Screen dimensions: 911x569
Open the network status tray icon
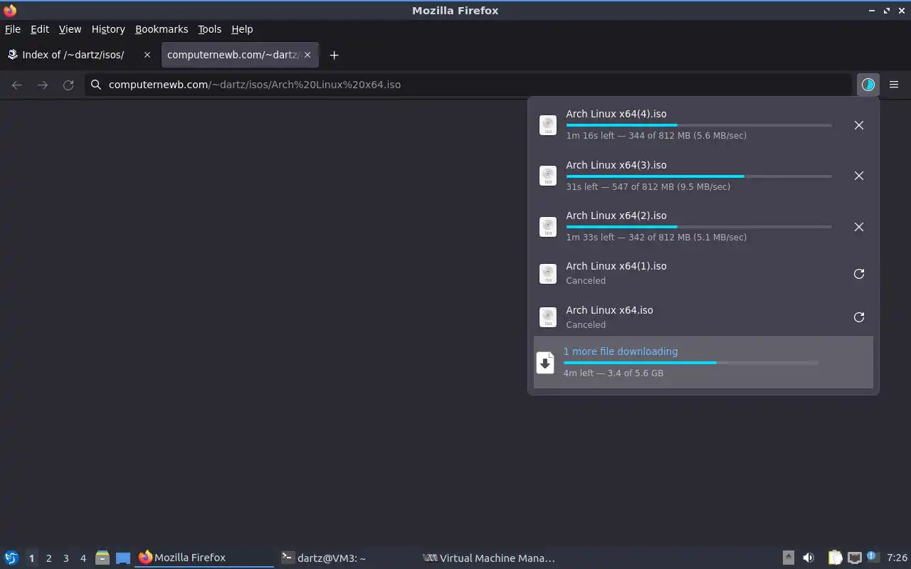[x=854, y=558]
